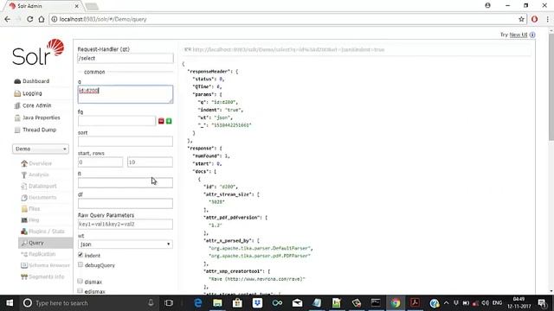Uncheck the indent checkbox
This screenshot has height=311, width=554.
coord(81,255)
